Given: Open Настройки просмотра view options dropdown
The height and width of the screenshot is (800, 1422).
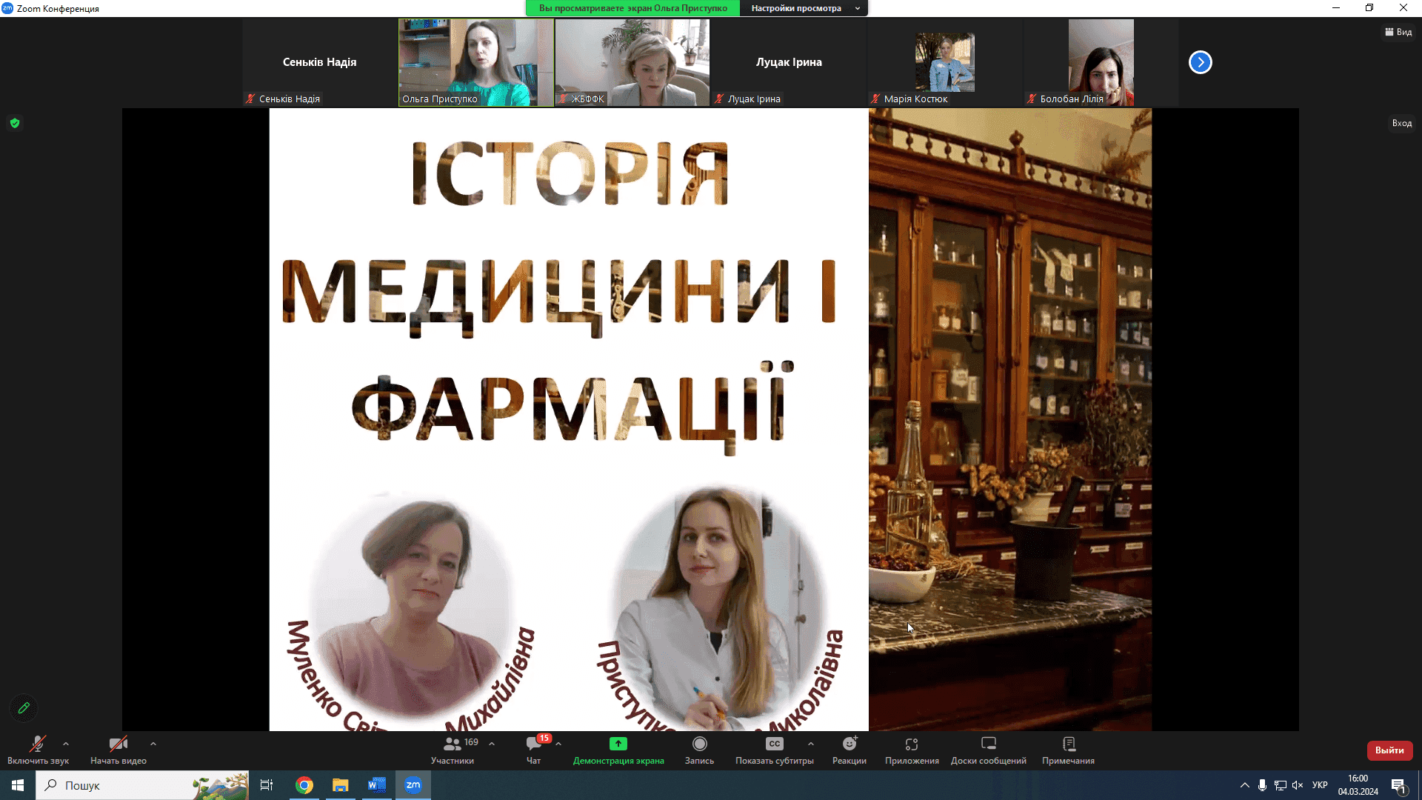Looking at the screenshot, I should [x=804, y=8].
